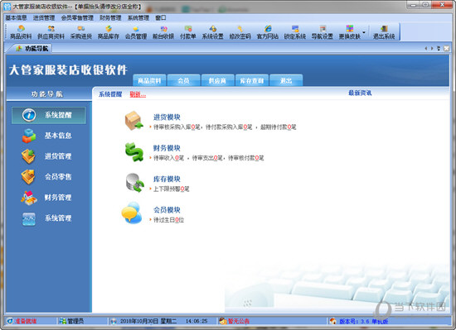Viewport: 456px width, 330px height.
Task: Open the tab list dropdown arrow
Action: pos(439,49)
